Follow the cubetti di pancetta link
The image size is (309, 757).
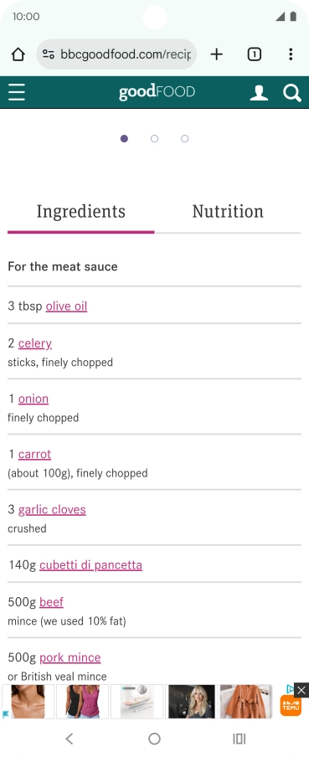(90, 565)
